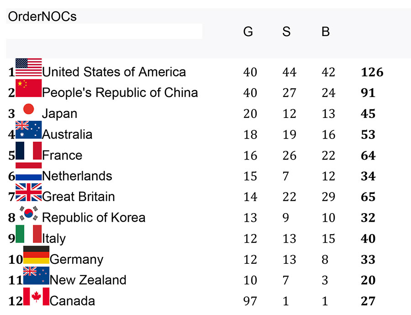
Task: Click the United States total of 126
Action: click(x=372, y=72)
